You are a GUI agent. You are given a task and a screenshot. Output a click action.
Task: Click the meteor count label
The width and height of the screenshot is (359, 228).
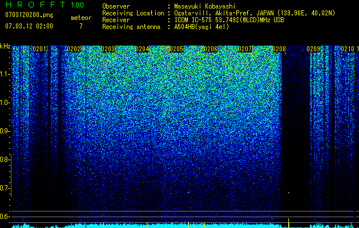coord(81,18)
